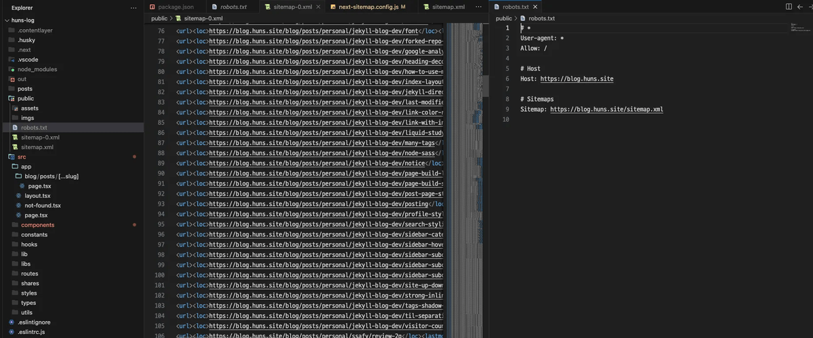The width and height of the screenshot is (813, 338).
Task: Open Explorer more actions ellipsis menu
Action: click(x=133, y=7)
